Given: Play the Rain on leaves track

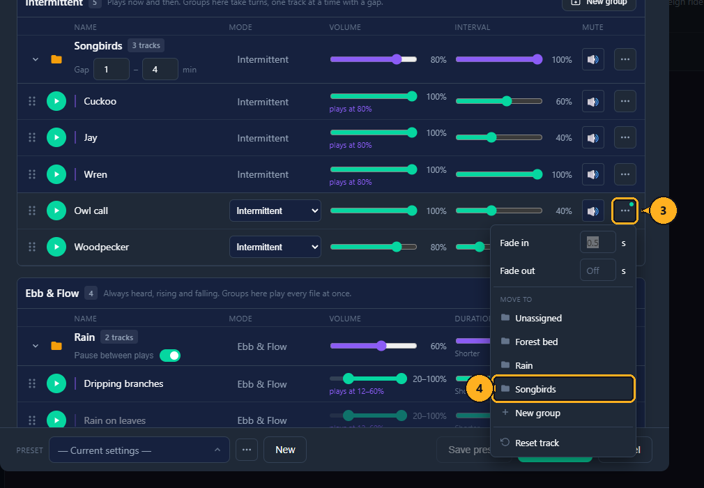Looking at the screenshot, I should pos(56,420).
